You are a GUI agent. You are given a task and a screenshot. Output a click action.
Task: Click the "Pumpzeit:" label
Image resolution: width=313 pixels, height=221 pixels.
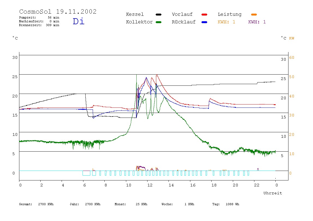(28, 17)
